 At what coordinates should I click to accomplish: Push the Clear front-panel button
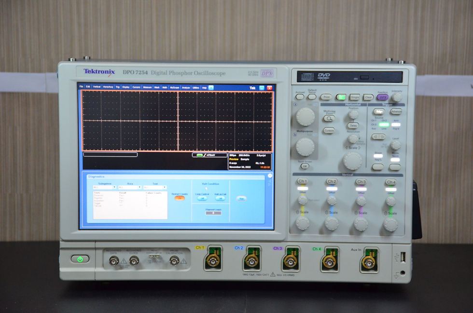[368, 97]
